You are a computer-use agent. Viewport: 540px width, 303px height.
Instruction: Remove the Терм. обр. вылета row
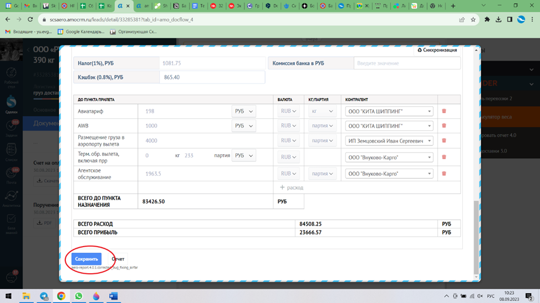(444, 157)
